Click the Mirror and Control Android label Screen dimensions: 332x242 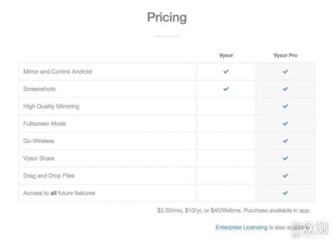click(x=58, y=72)
